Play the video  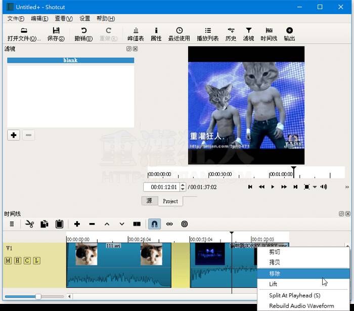(273, 187)
